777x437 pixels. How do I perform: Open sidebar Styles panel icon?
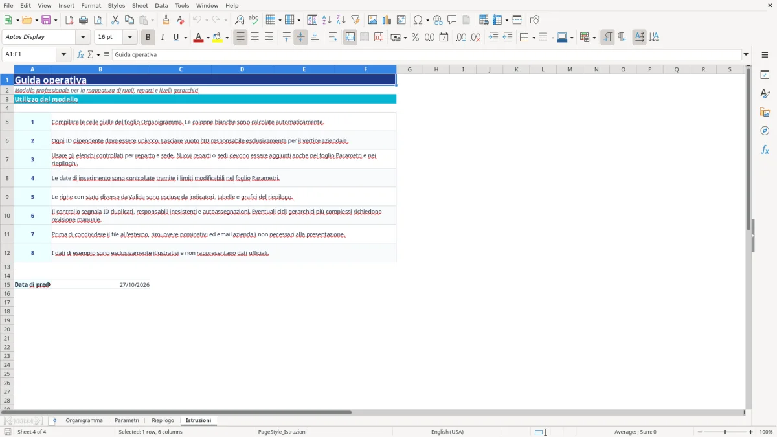pos(765,93)
